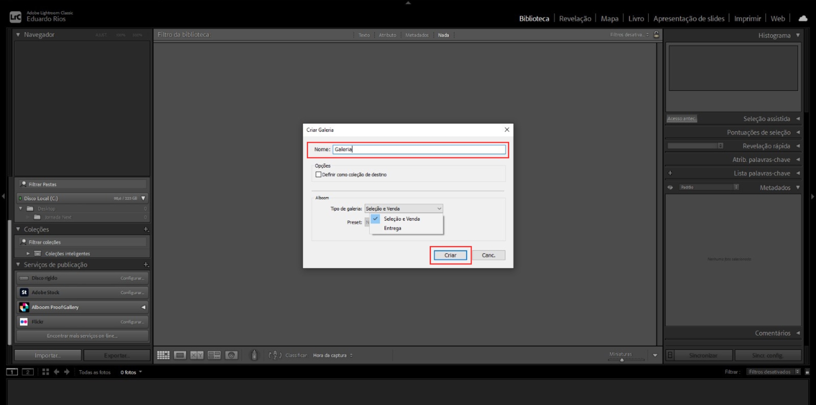
Task: Collapse the Coleções panel
Action: (18, 229)
